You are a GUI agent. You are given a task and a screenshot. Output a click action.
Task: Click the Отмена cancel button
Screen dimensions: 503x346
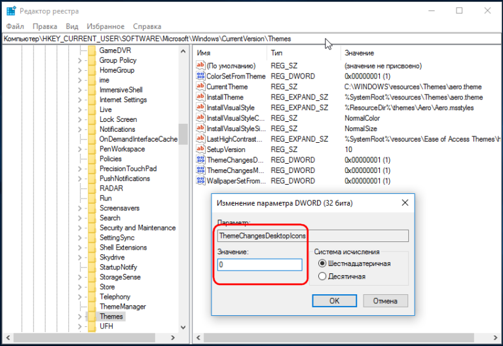384,301
